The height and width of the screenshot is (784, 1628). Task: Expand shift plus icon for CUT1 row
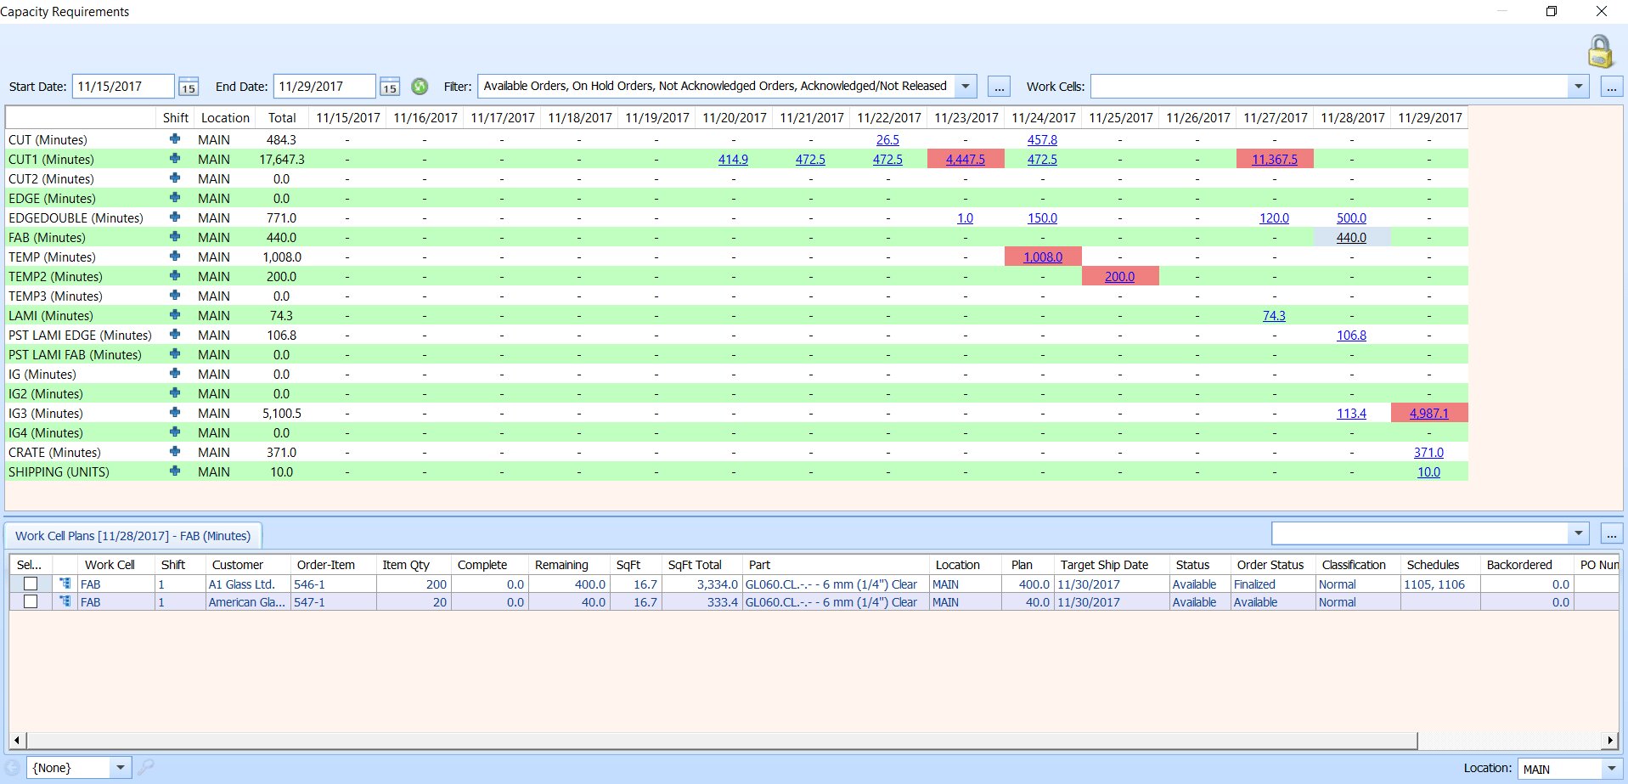pyautogui.click(x=175, y=159)
